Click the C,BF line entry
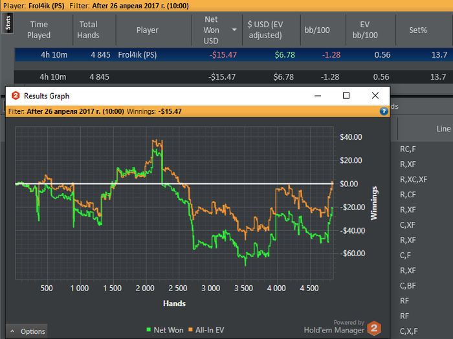This screenshot has width=453, height=339. pos(408,286)
